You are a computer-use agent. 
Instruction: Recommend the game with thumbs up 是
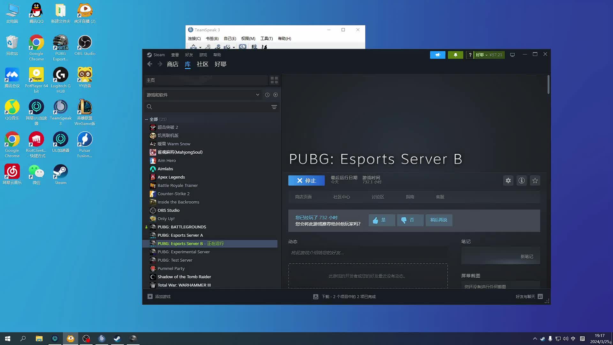tap(382, 220)
